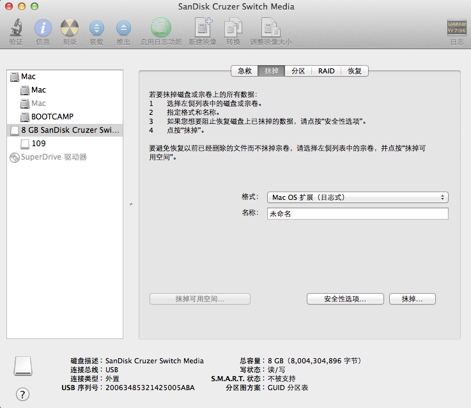The width and height of the screenshot is (471, 408).
Task: Switch to the Erase (抹掉) tab
Action: pos(271,71)
